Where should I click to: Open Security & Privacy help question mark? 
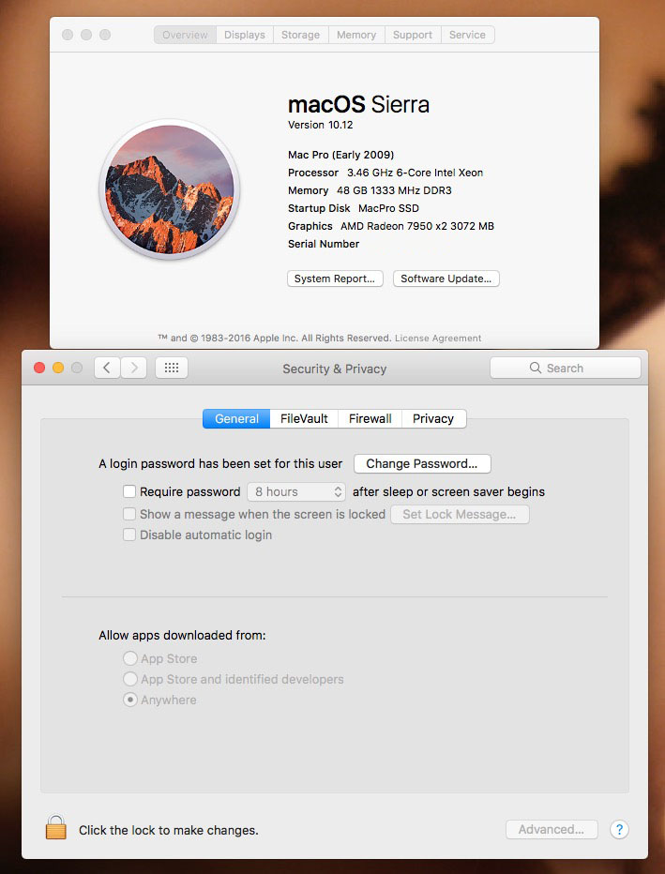tap(619, 829)
